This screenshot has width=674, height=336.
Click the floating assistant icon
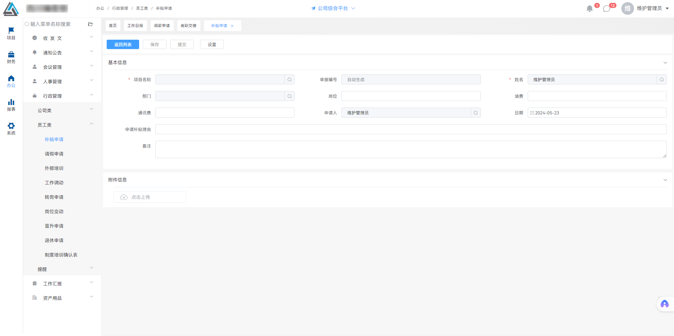665,304
